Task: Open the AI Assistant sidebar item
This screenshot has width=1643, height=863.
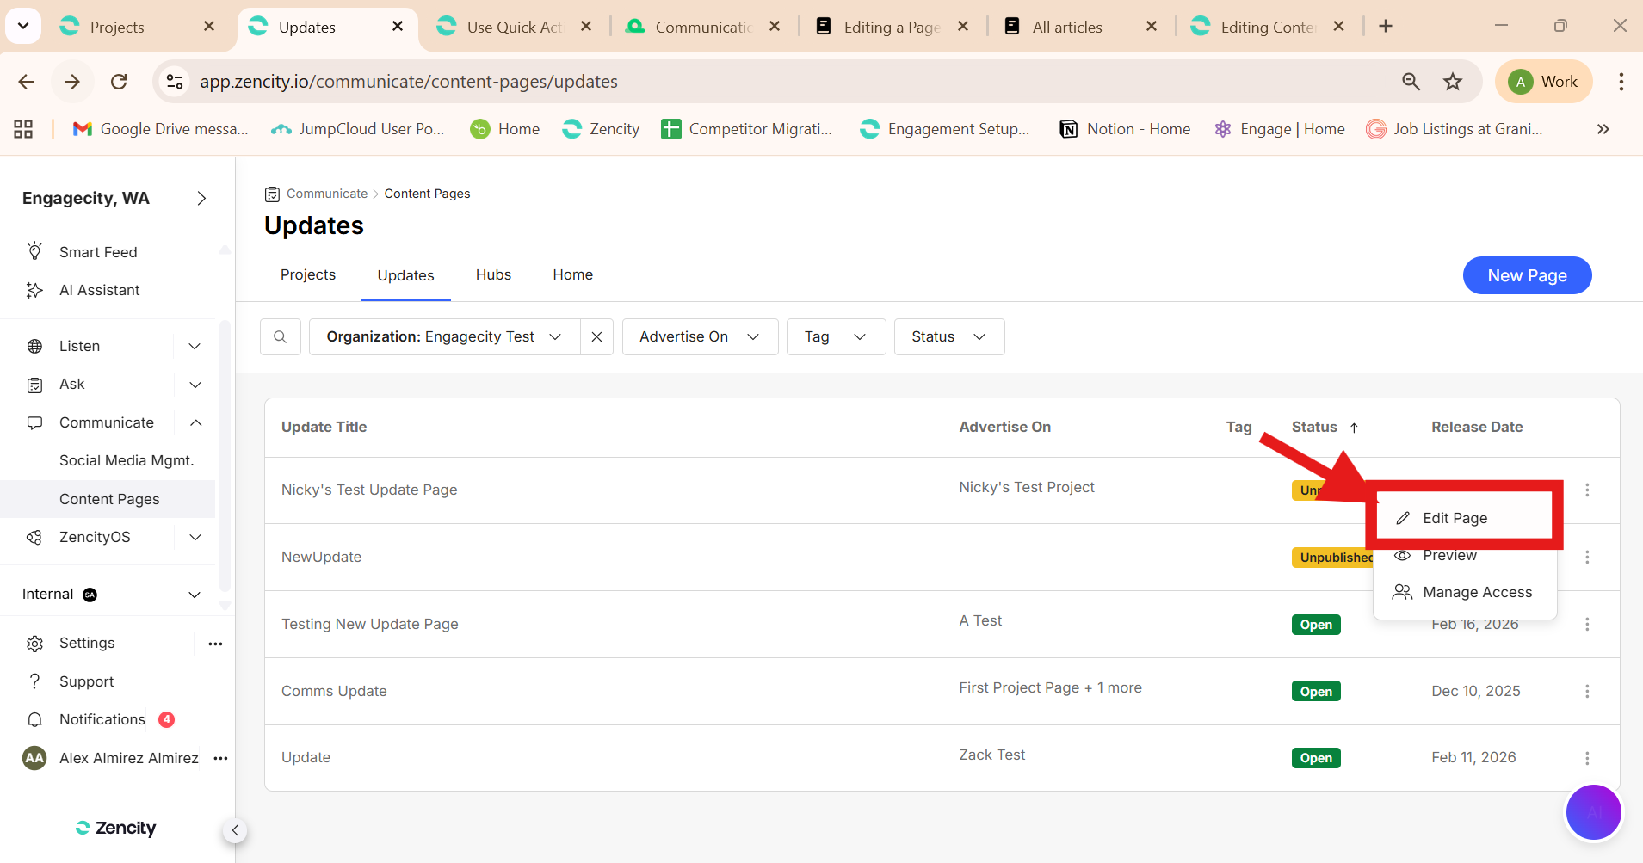Action: [x=99, y=290]
